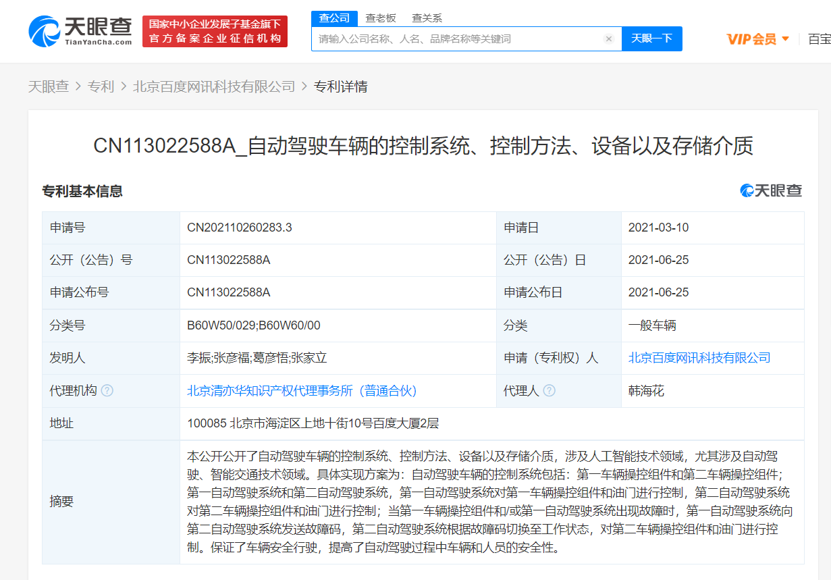Open 天眼查 breadcrumb home link
This screenshot has width=831, height=580.
tap(48, 86)
